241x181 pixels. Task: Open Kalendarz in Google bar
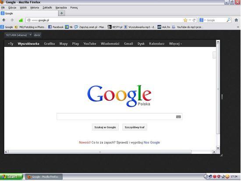[157, 44]
